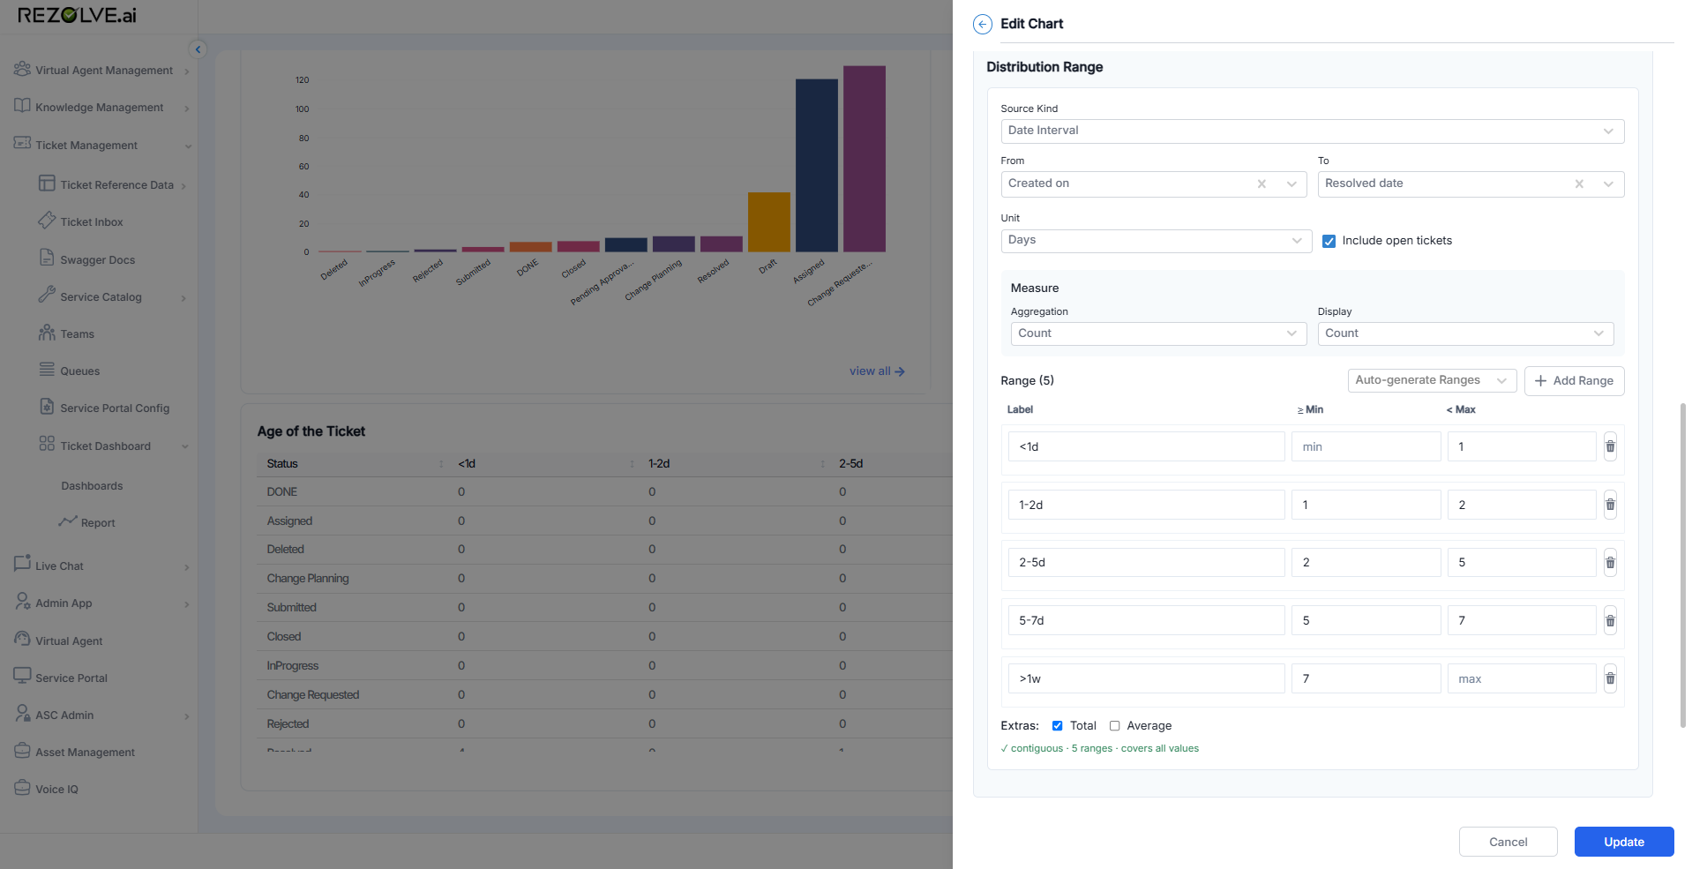
Task: Open the ASC Admin menu item
Action: tap(64, 715)
